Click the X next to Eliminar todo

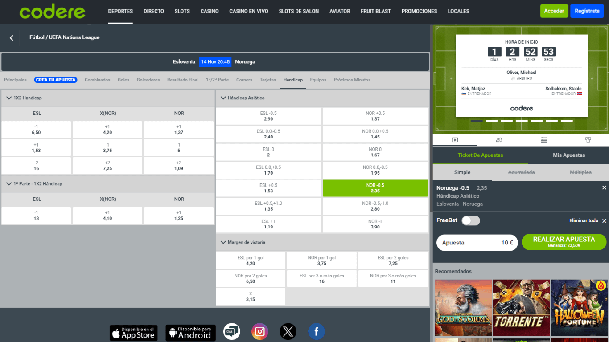(604, 221)
